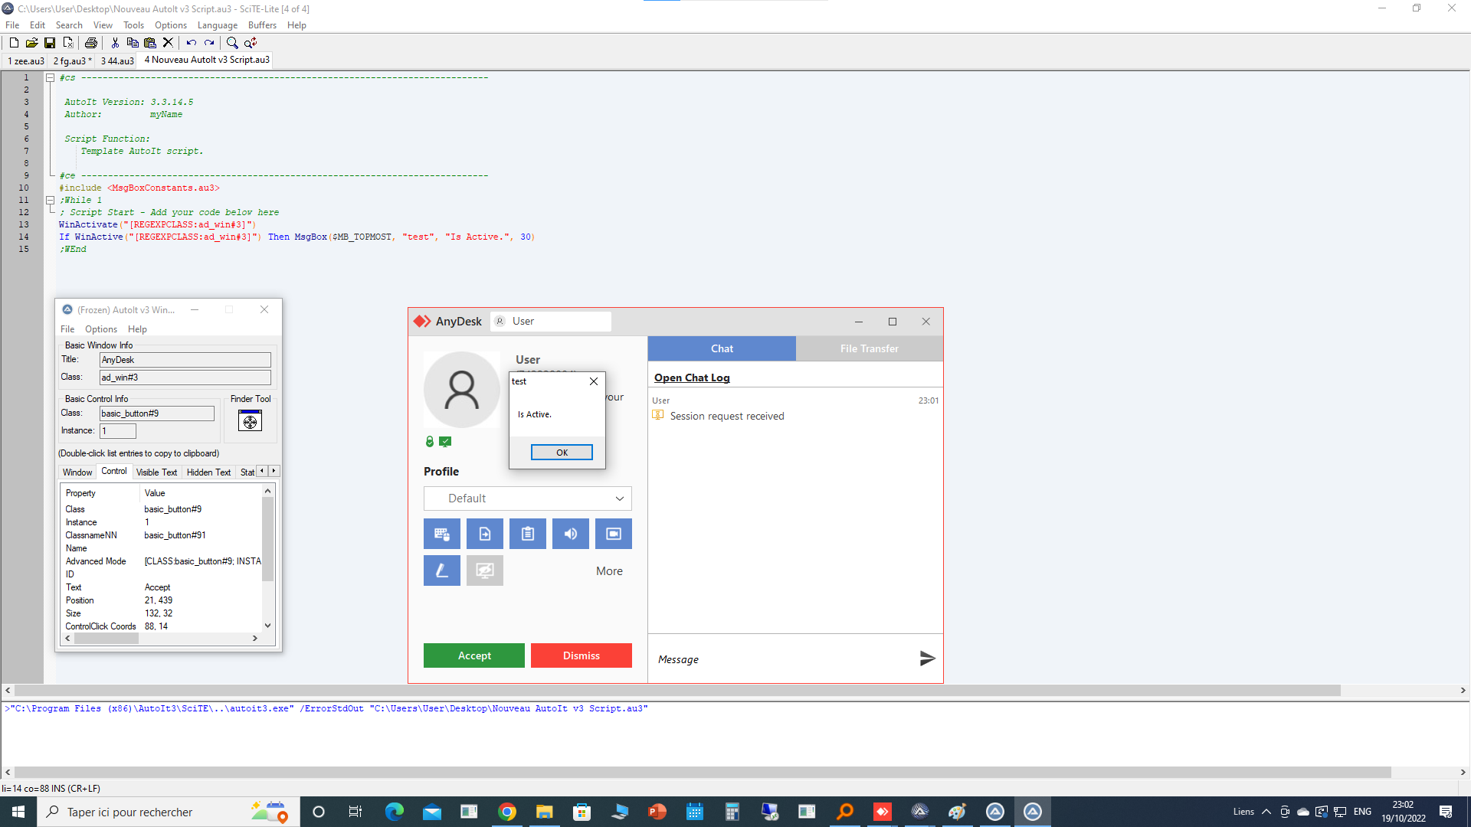
Task: Click OK in the test message box
Action: (x=562, y=453)
